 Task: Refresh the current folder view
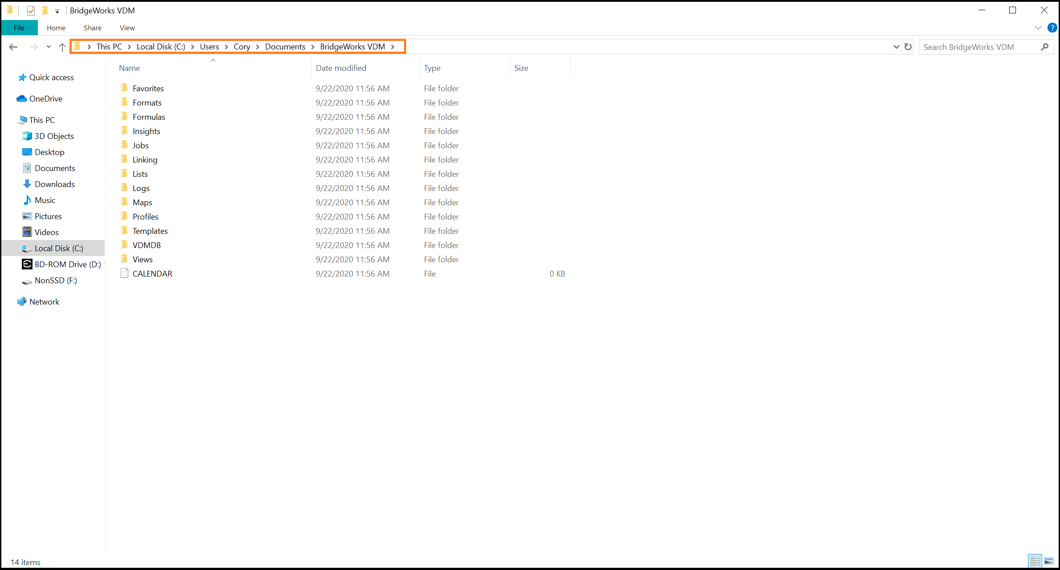(909, 47)
